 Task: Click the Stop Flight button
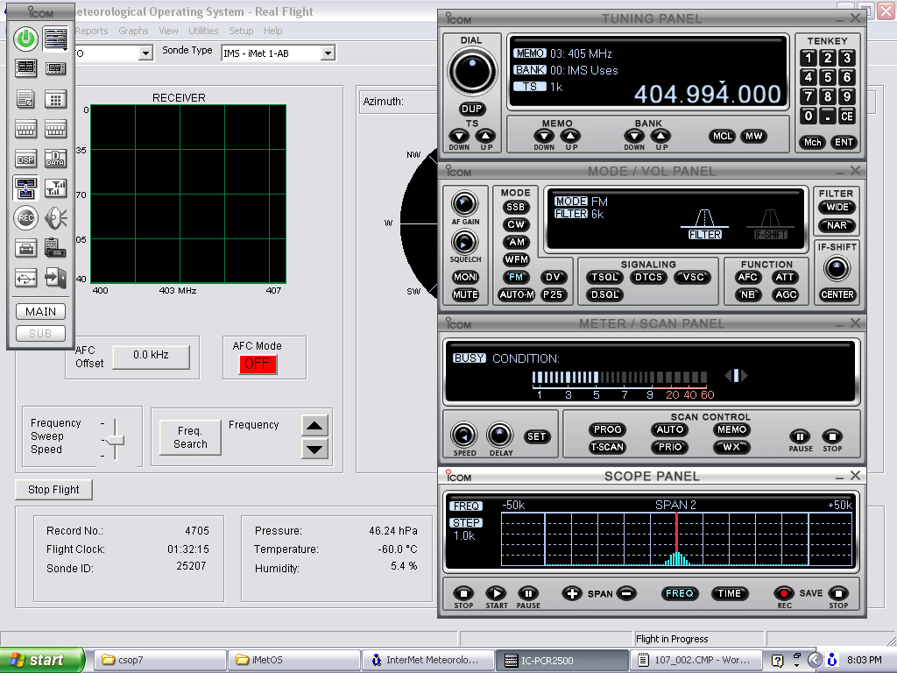tap(53, 490)
